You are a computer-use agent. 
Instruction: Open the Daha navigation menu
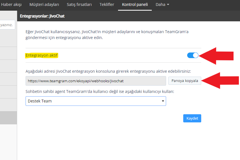point(162,4)
